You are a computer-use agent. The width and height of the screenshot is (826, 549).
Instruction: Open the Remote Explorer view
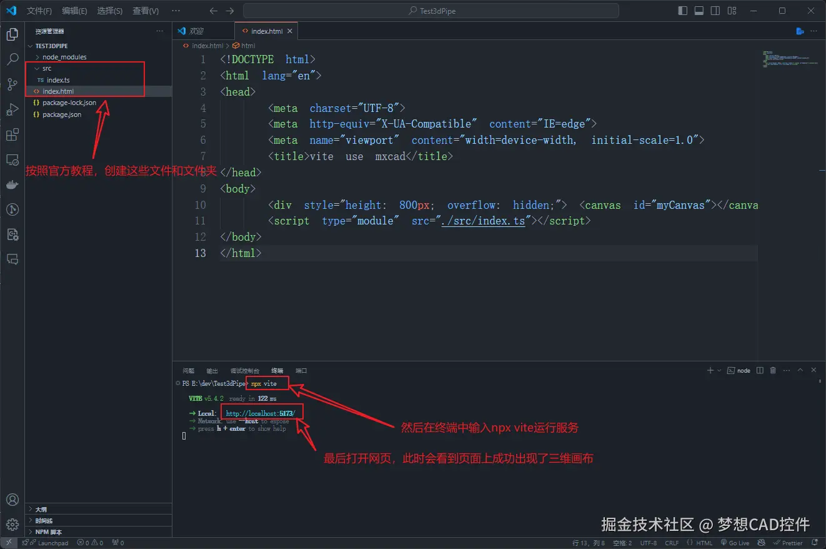pyautogui.click(x=12, y=159)
